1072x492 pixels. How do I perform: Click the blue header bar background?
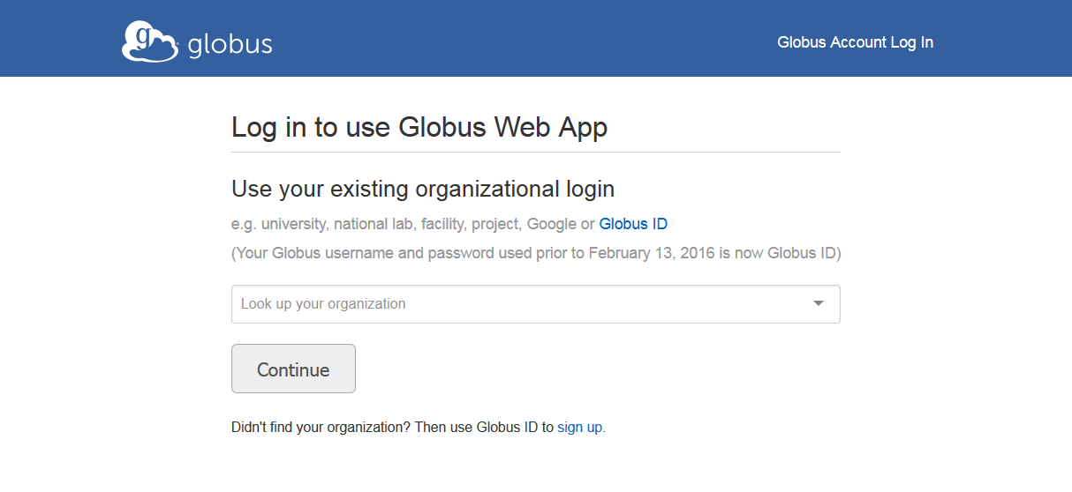pos(530,38)
